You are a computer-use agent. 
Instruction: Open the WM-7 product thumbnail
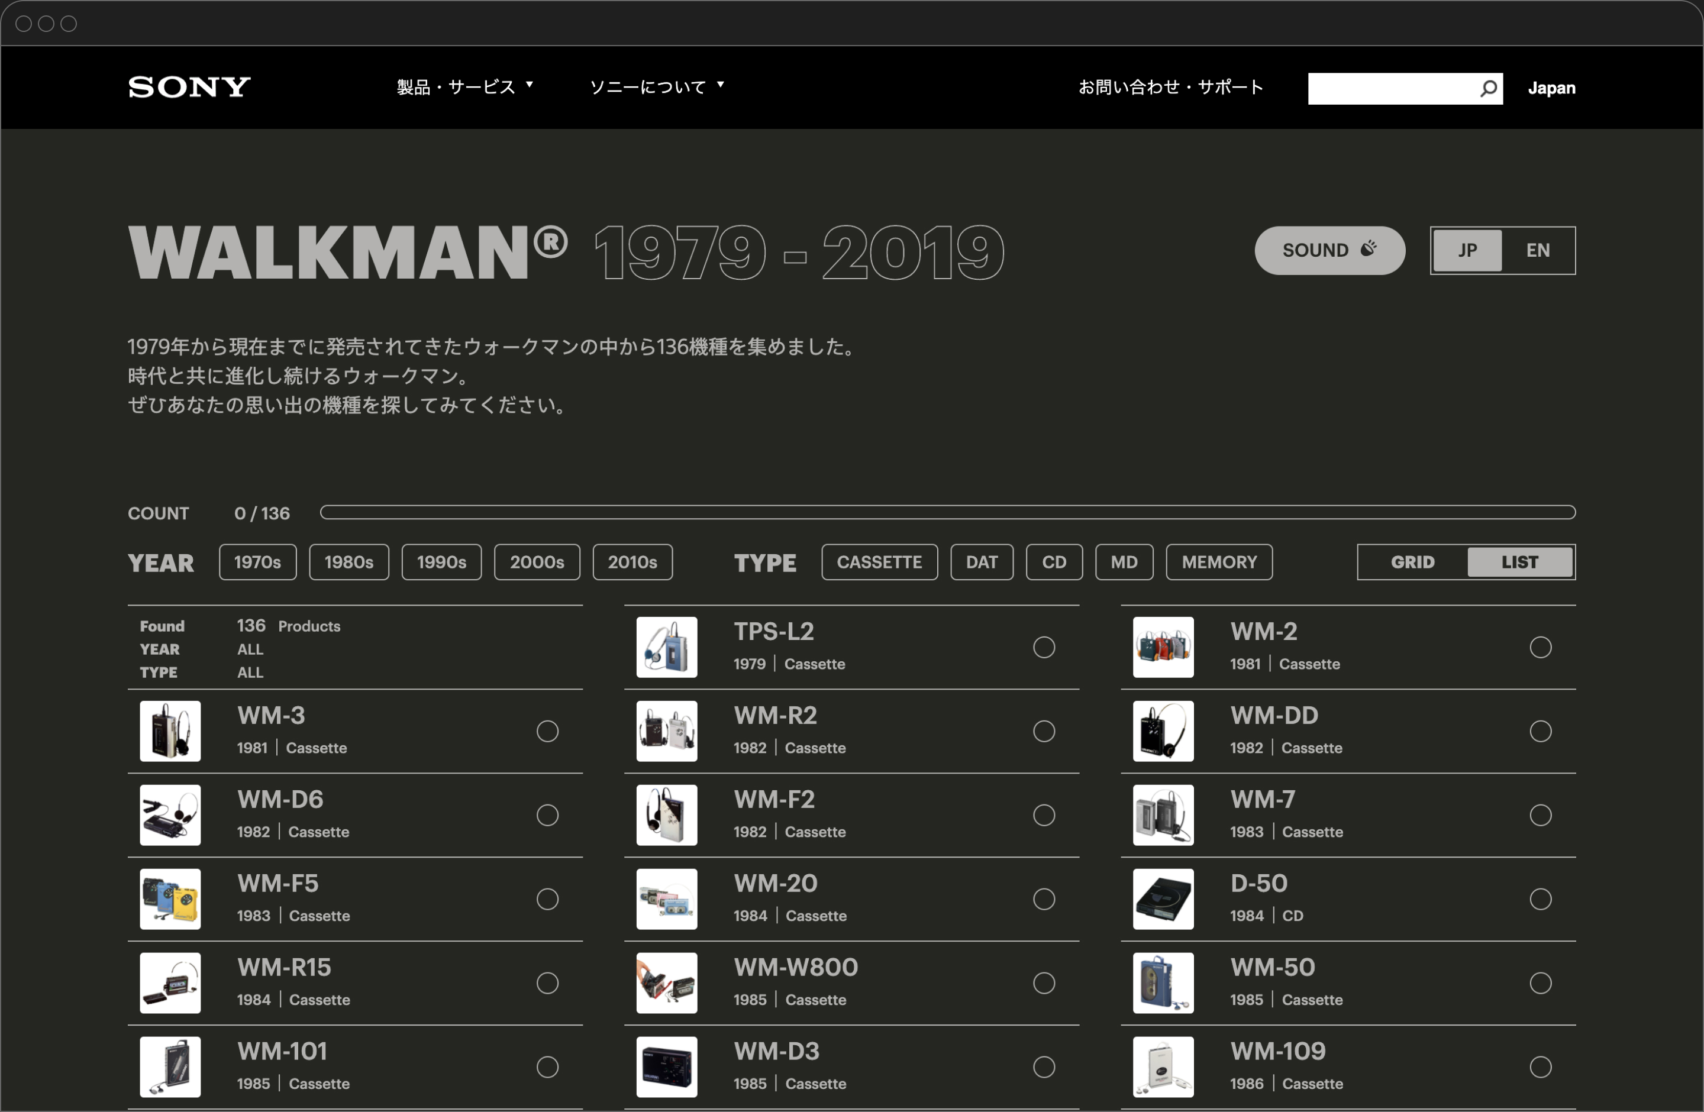[1163, 815]
